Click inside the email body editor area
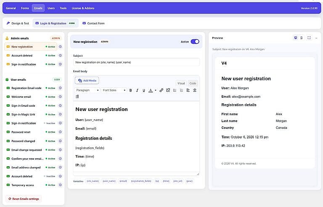Viewport: 323px width, 207px height. 136,136
